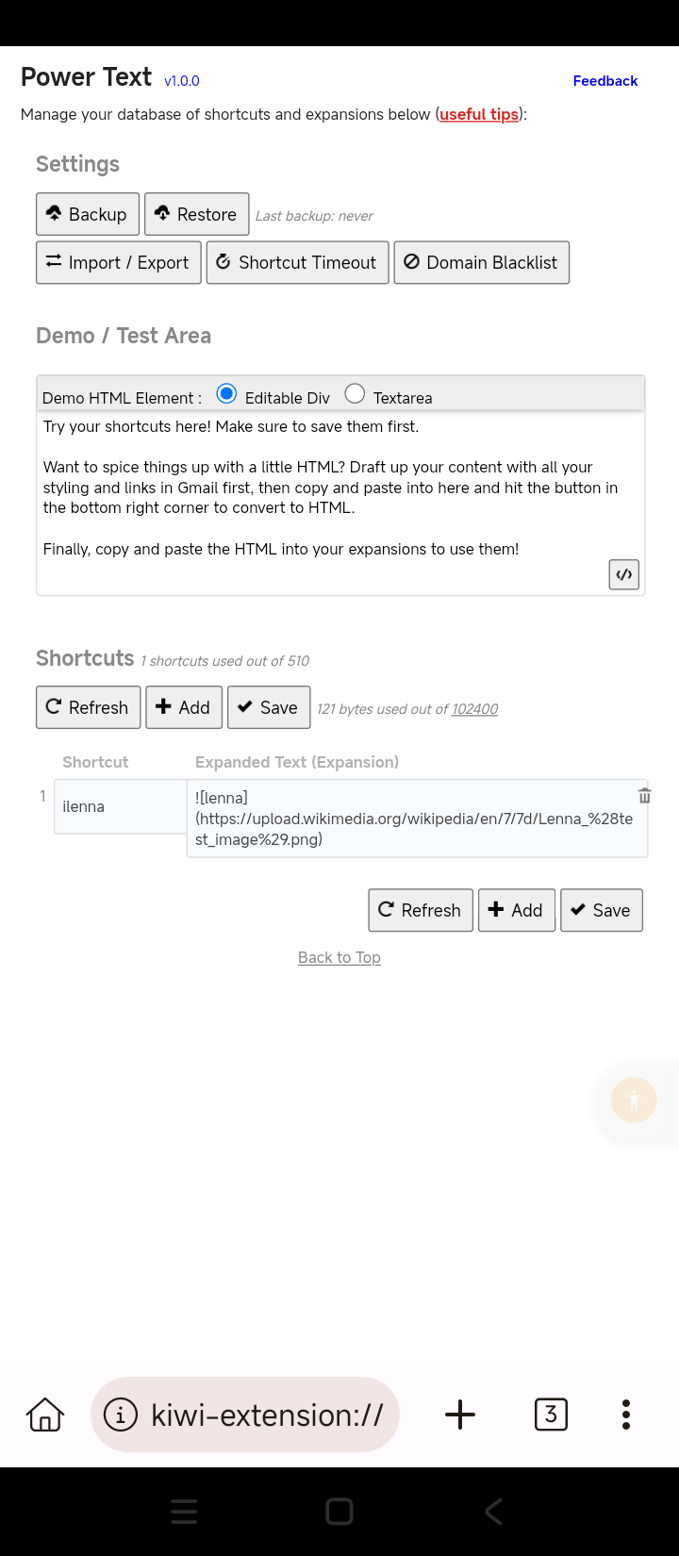Image resolution: width=679 pixels, height=1556 pixels.
Task: Tap the browser home icon
Action: click(45, 1415)
